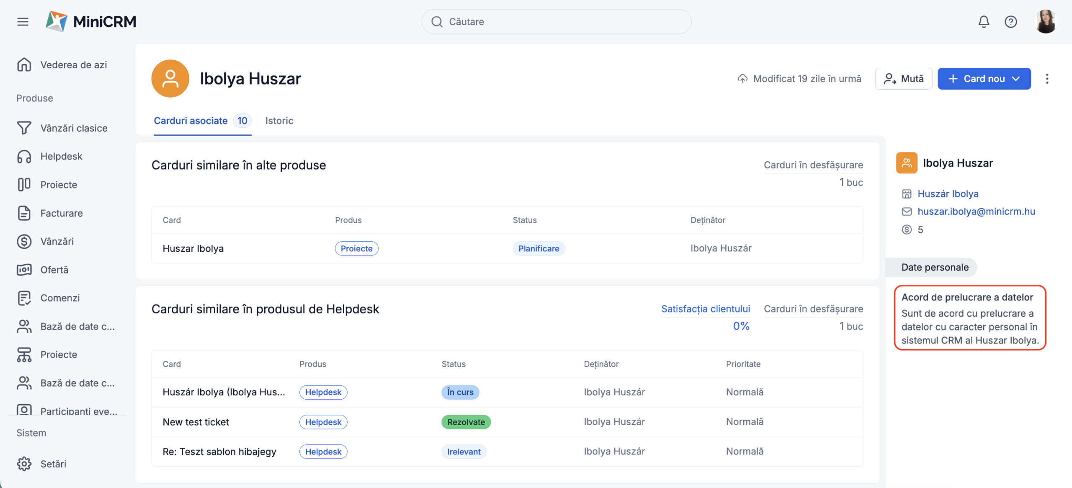Click the Facturare document icon

[x=24, y=213]
